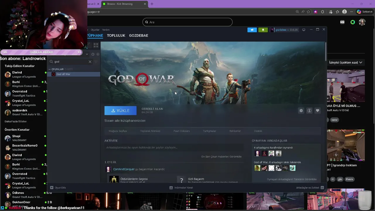Open the Destek link
Image resolution: width=375 pixels, height=211 pixels.
(258, 131)
